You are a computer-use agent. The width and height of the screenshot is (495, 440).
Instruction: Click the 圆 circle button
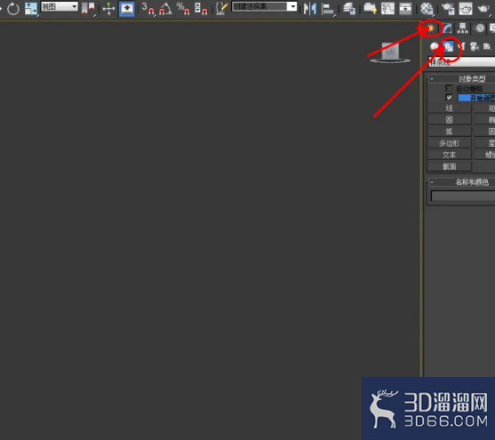[449, 120]
